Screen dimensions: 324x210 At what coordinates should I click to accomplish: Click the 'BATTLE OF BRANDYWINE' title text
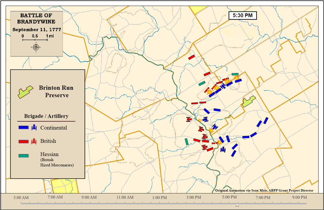coord(36,19)
